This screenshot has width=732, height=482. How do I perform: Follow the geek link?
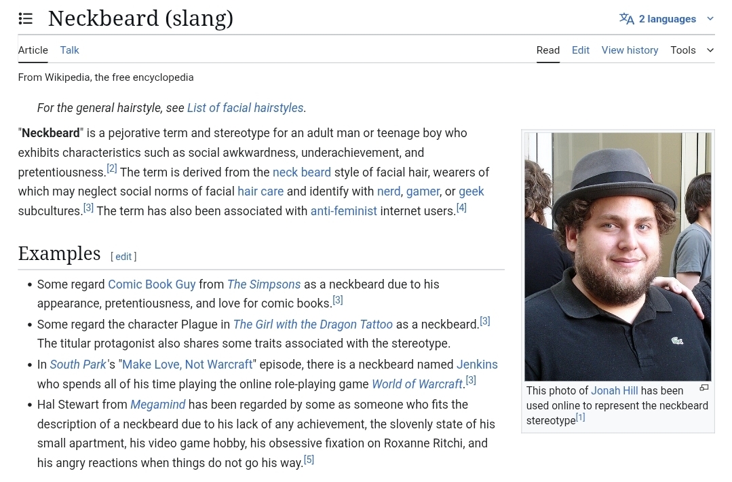click(471, 191)
